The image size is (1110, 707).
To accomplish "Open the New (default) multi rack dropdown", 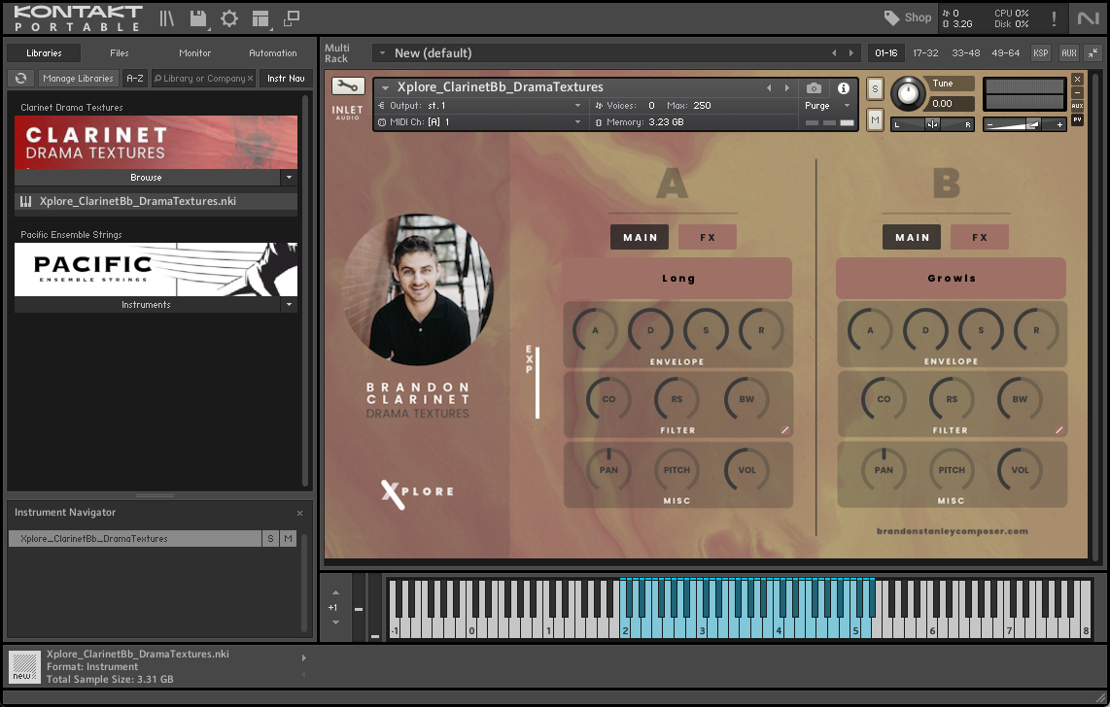I will tap(382, 53).
